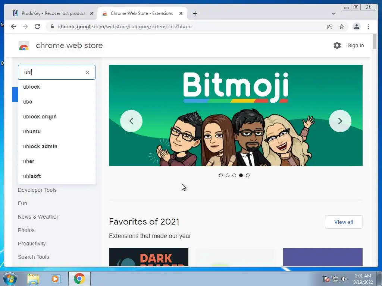Click the Chrome taskbar icon
The height and width of the screenshot is (286, 382).
click(79, 279)
